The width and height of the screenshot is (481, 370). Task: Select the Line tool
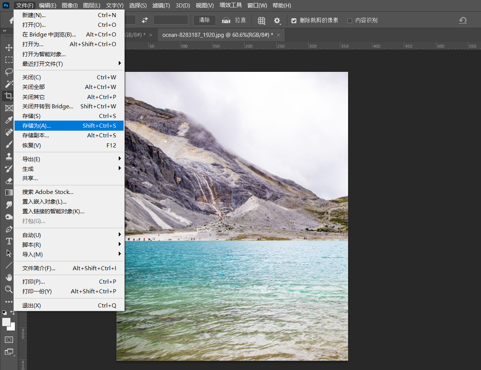pos(9,265)
